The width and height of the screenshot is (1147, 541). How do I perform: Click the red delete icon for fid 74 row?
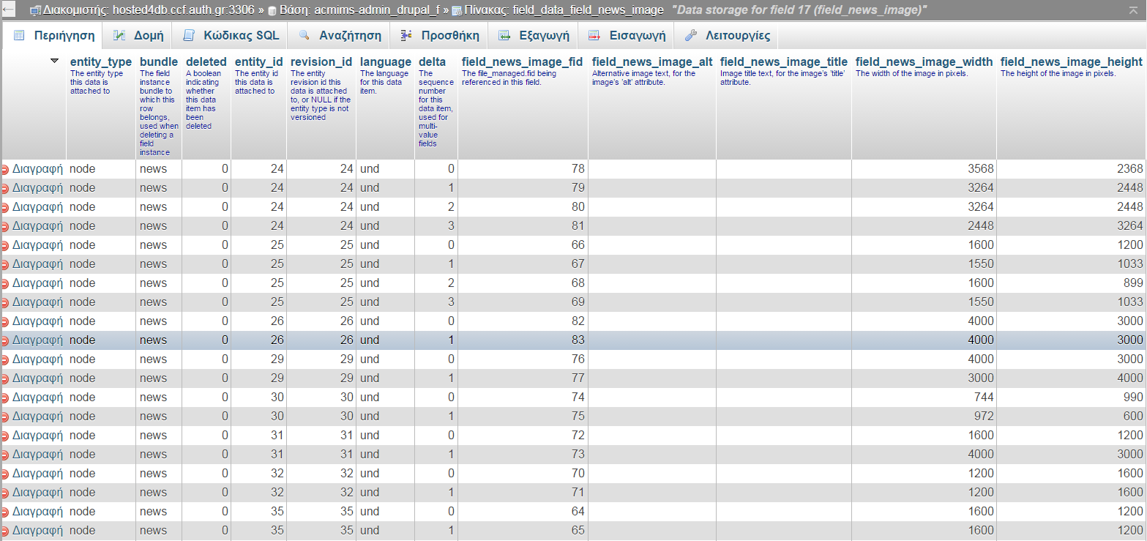(x=5, y=398)
